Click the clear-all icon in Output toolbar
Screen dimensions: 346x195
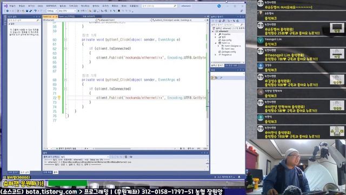(x=126, y=157)
